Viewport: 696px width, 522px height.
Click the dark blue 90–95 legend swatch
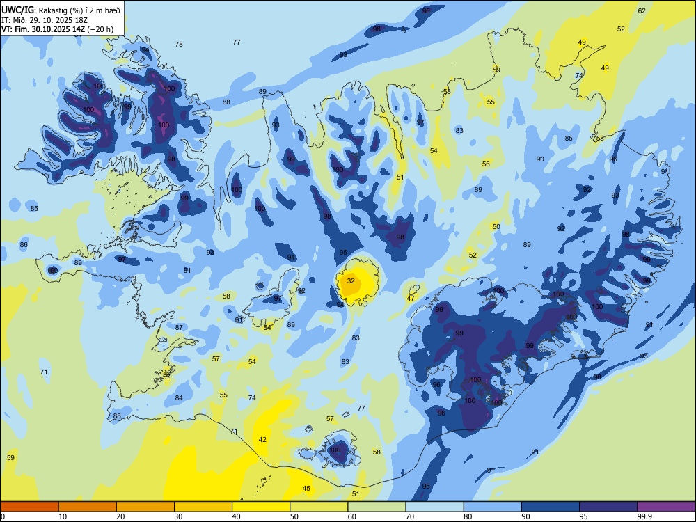coord(551,507)
